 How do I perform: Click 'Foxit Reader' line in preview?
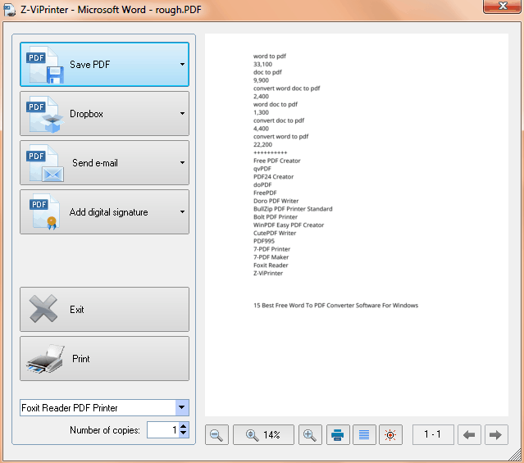pos(271,266)
